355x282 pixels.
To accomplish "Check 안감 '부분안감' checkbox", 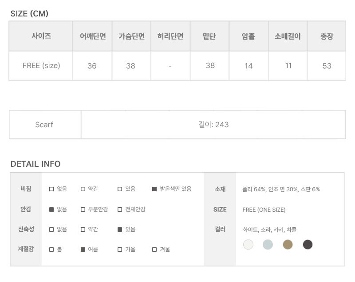I will [x=83, y=209].
